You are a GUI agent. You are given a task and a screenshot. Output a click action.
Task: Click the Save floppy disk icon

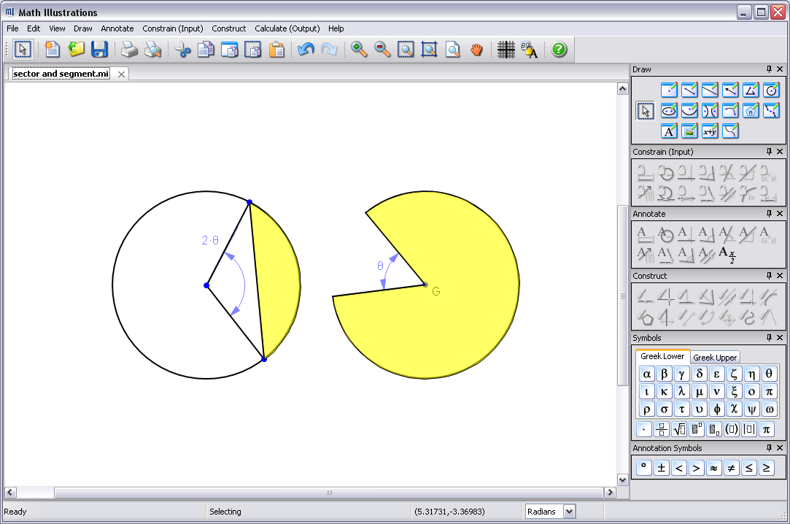(99, 50)
